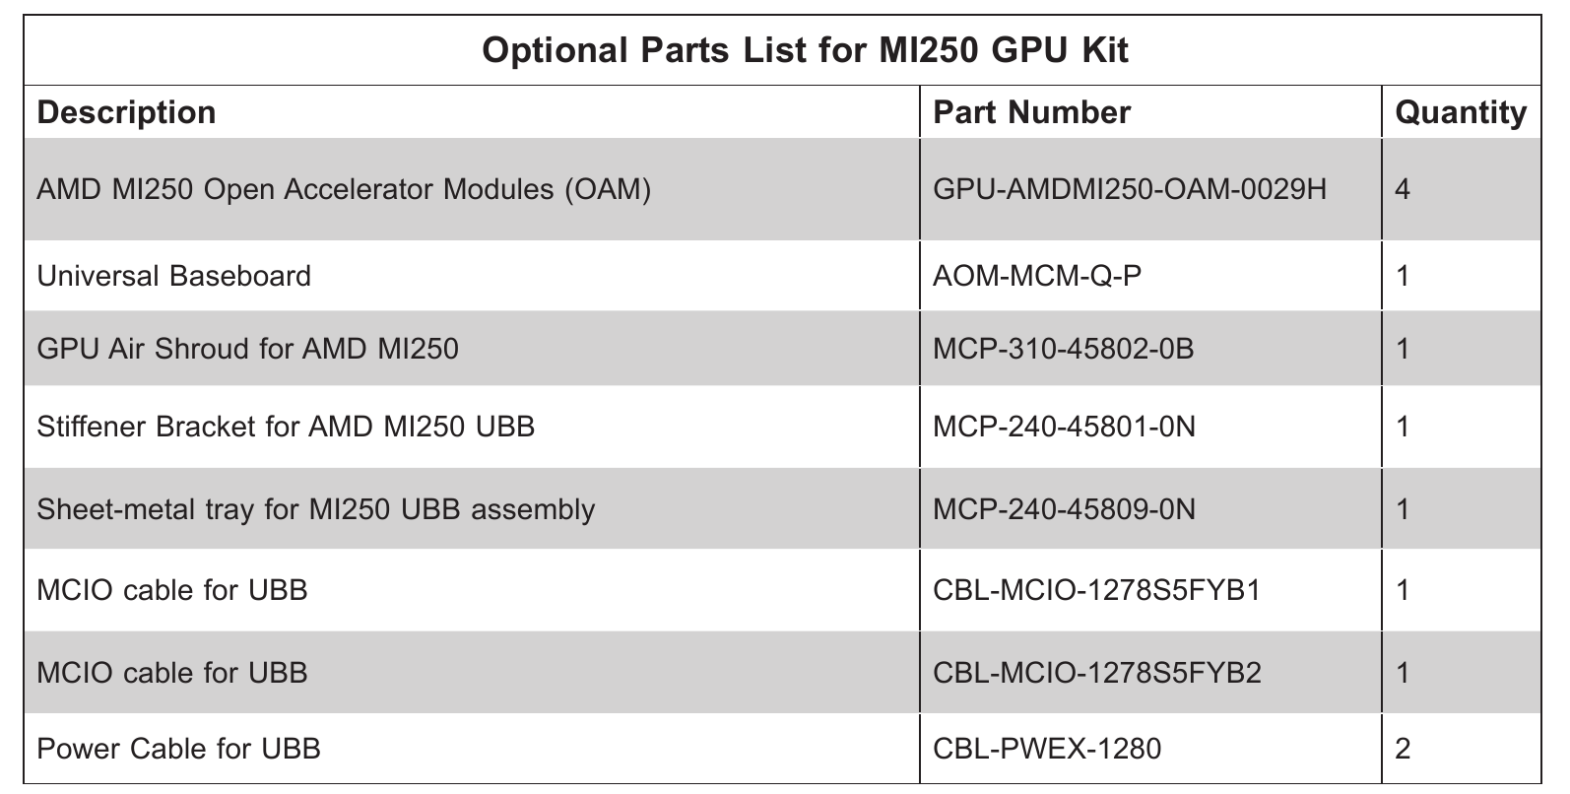Click quantity 4 in OAM row
The height and width of the screenshot is (794, 1570).
(1403, 188)
